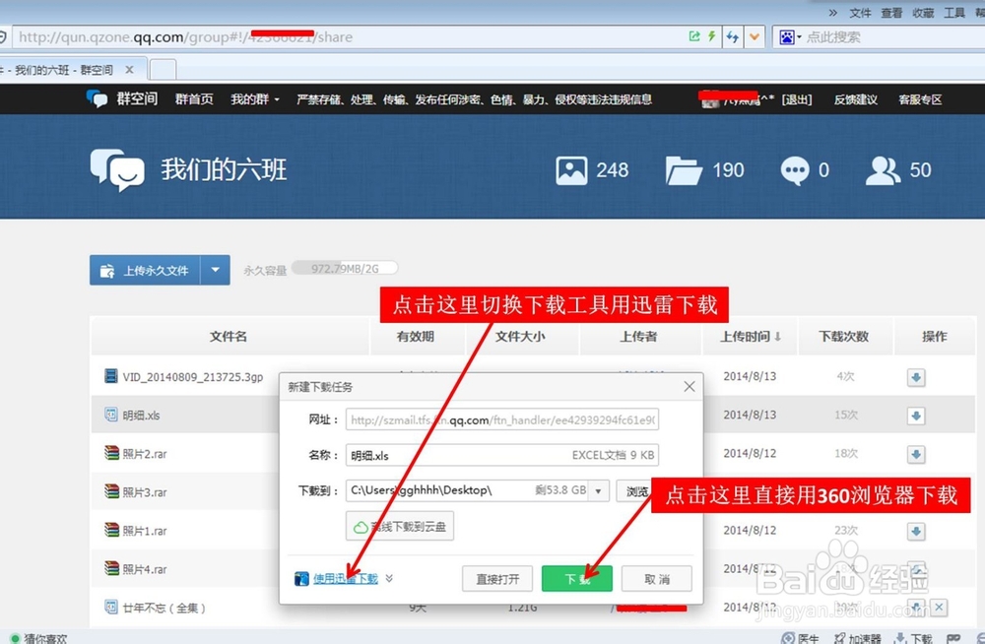Click the Baidu paw search engine icon
The width and height of the screenshot is (985, 644).
(x=786, y=37)
